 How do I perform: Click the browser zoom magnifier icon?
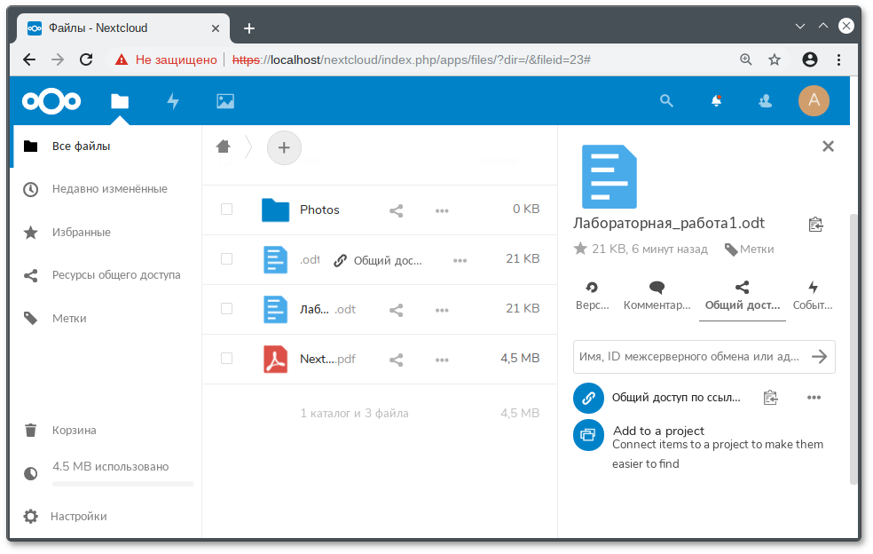pyautogui.click(x=746, y=59)
